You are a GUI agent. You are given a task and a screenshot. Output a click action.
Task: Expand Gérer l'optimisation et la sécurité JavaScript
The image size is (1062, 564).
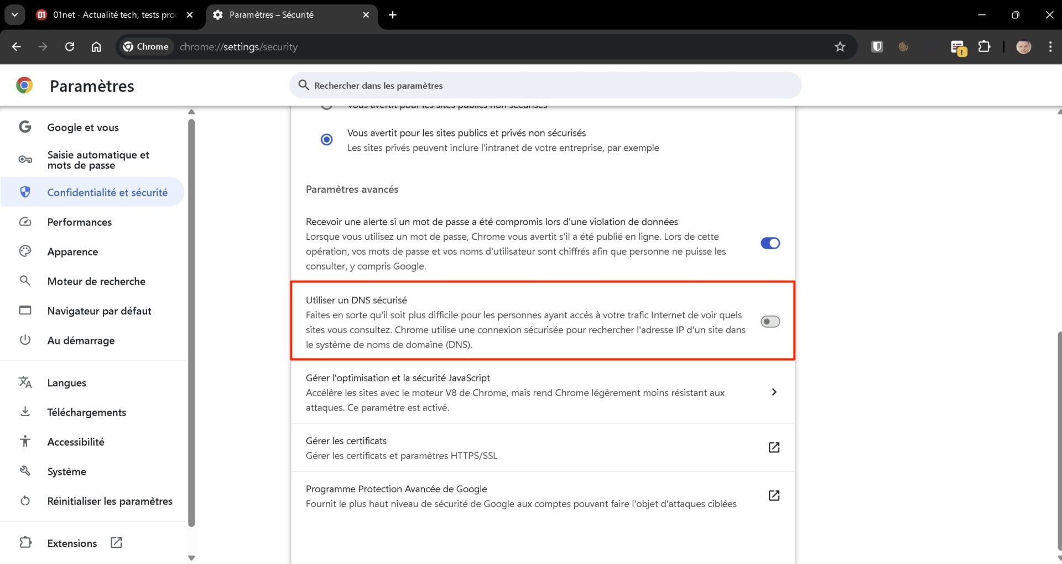(774, 392)
